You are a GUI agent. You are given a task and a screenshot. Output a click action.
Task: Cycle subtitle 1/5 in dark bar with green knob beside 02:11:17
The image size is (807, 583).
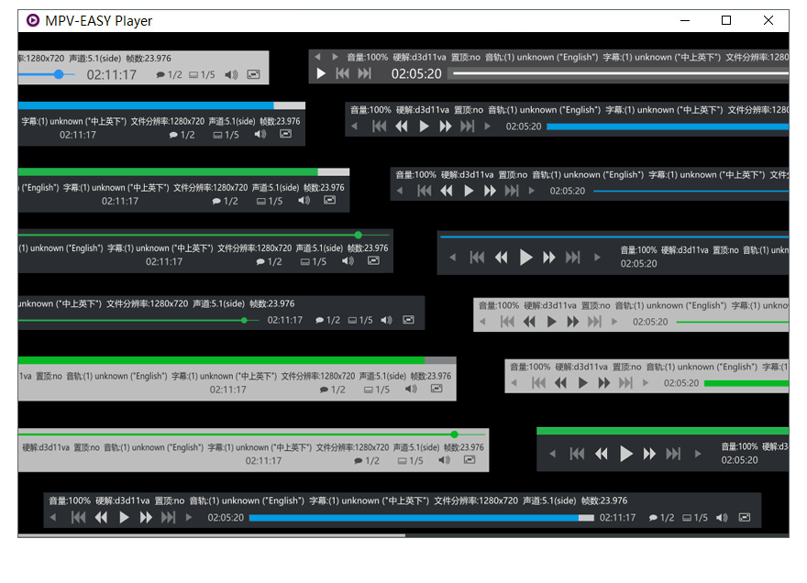360,320
